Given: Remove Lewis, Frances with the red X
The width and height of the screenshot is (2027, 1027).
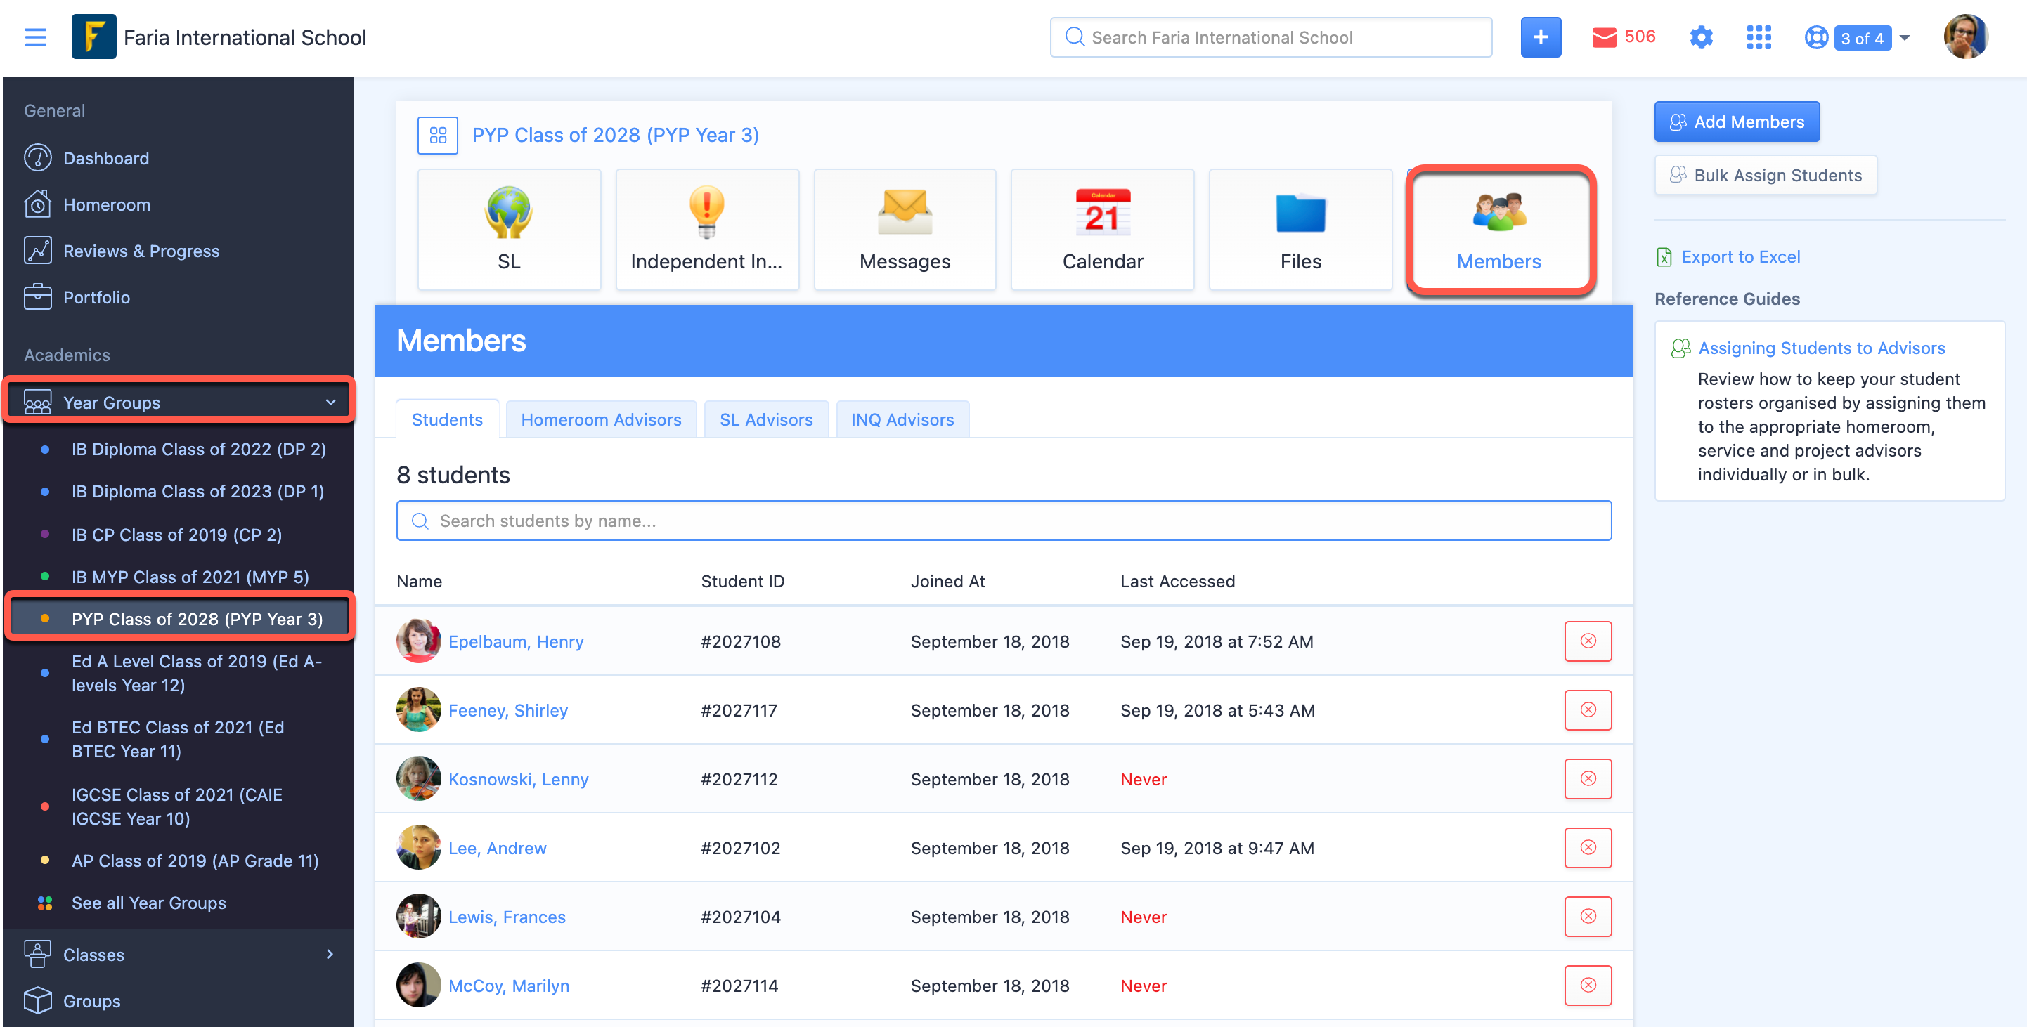Looking at the screenshot, I should (1588, 917).
